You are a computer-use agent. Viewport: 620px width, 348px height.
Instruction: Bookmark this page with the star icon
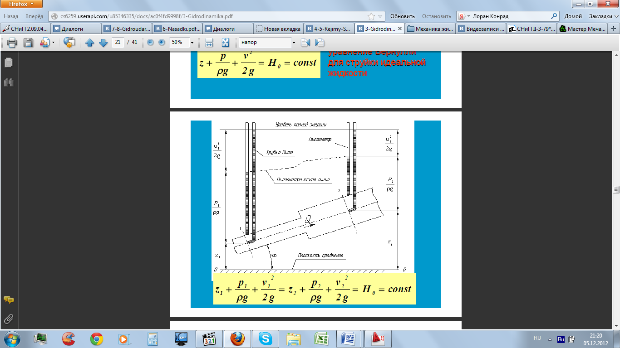tap(371, 16)
